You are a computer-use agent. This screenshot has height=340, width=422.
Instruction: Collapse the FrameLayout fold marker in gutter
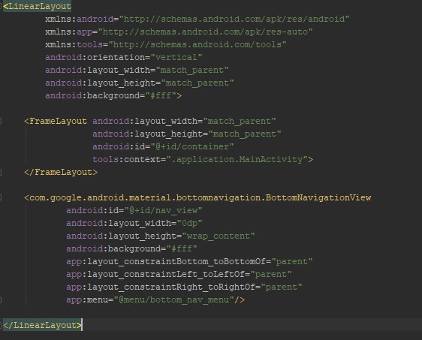(x=1, y=121)
